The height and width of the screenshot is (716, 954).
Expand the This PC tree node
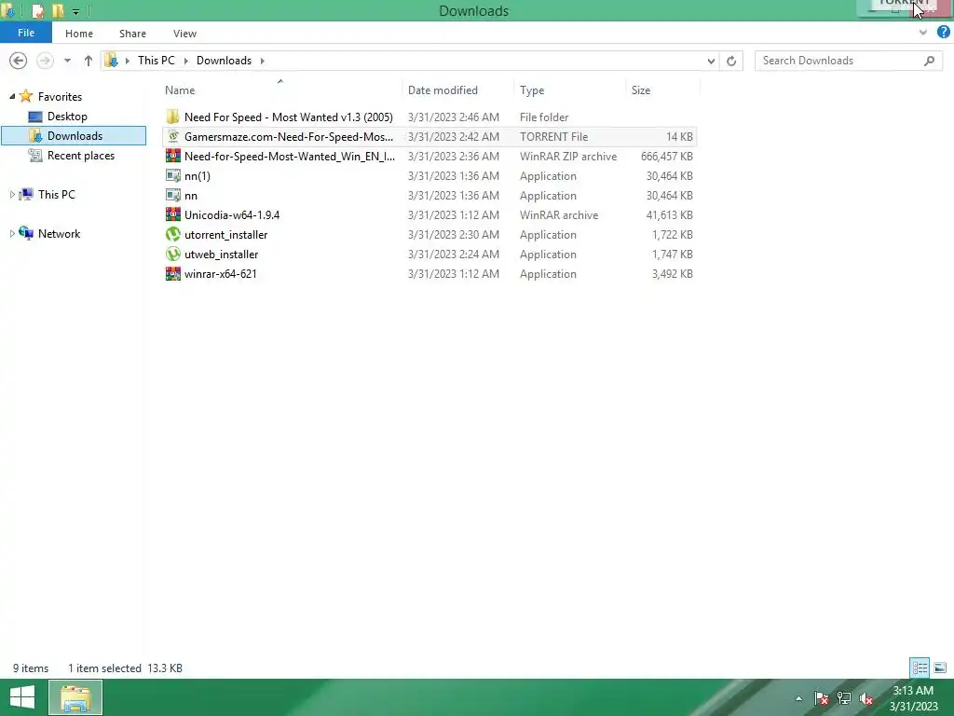pyautogui.click(x=12, y=194)
